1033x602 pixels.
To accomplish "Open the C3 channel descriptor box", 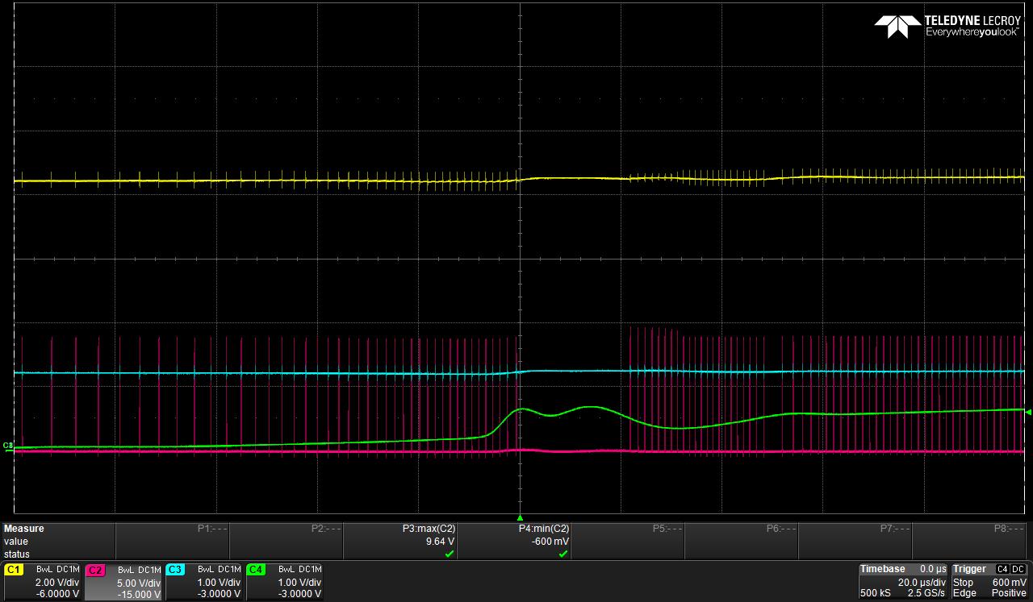I will (203, 582).
